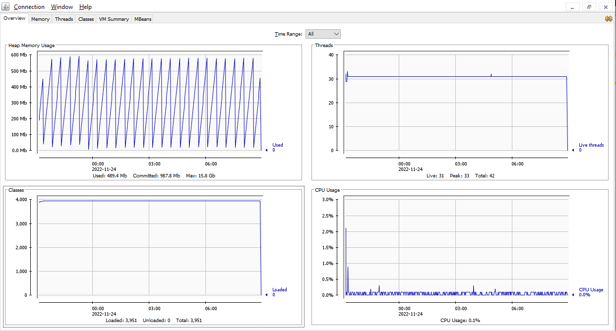Minimize the inner connection window
The image size is (616, 331).
tap(573, 7)
